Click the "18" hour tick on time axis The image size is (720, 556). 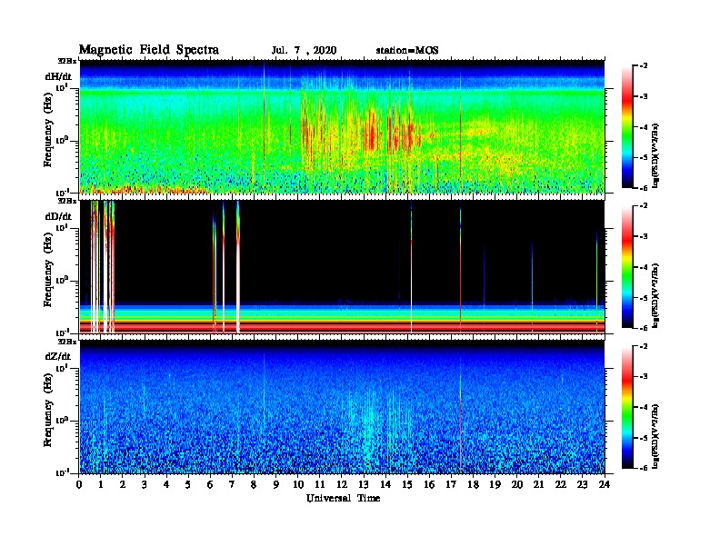tap(473, 484)
